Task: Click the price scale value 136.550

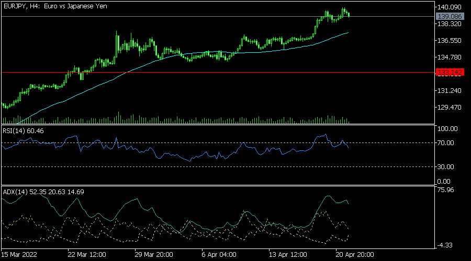Action: pyautogui.click(x=450, y=40)
